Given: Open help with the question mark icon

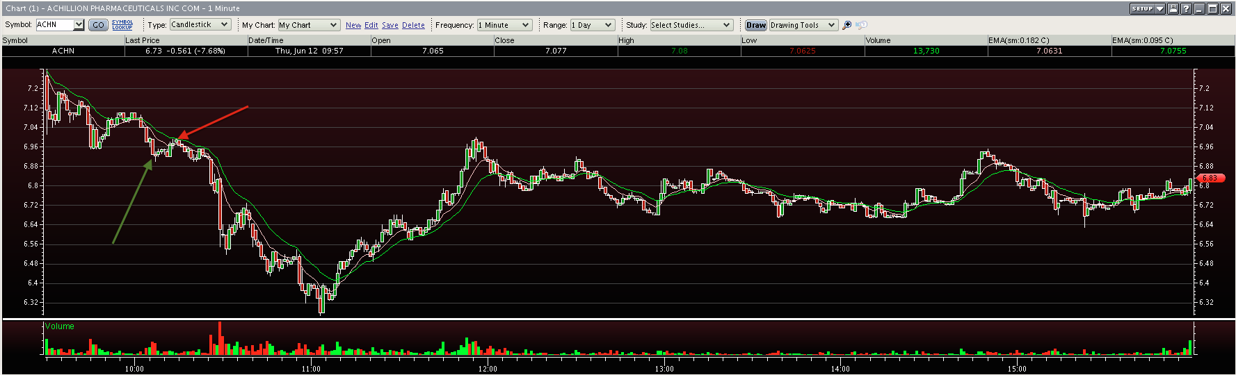Looking at the screenshot, I should pos(1186,8).
